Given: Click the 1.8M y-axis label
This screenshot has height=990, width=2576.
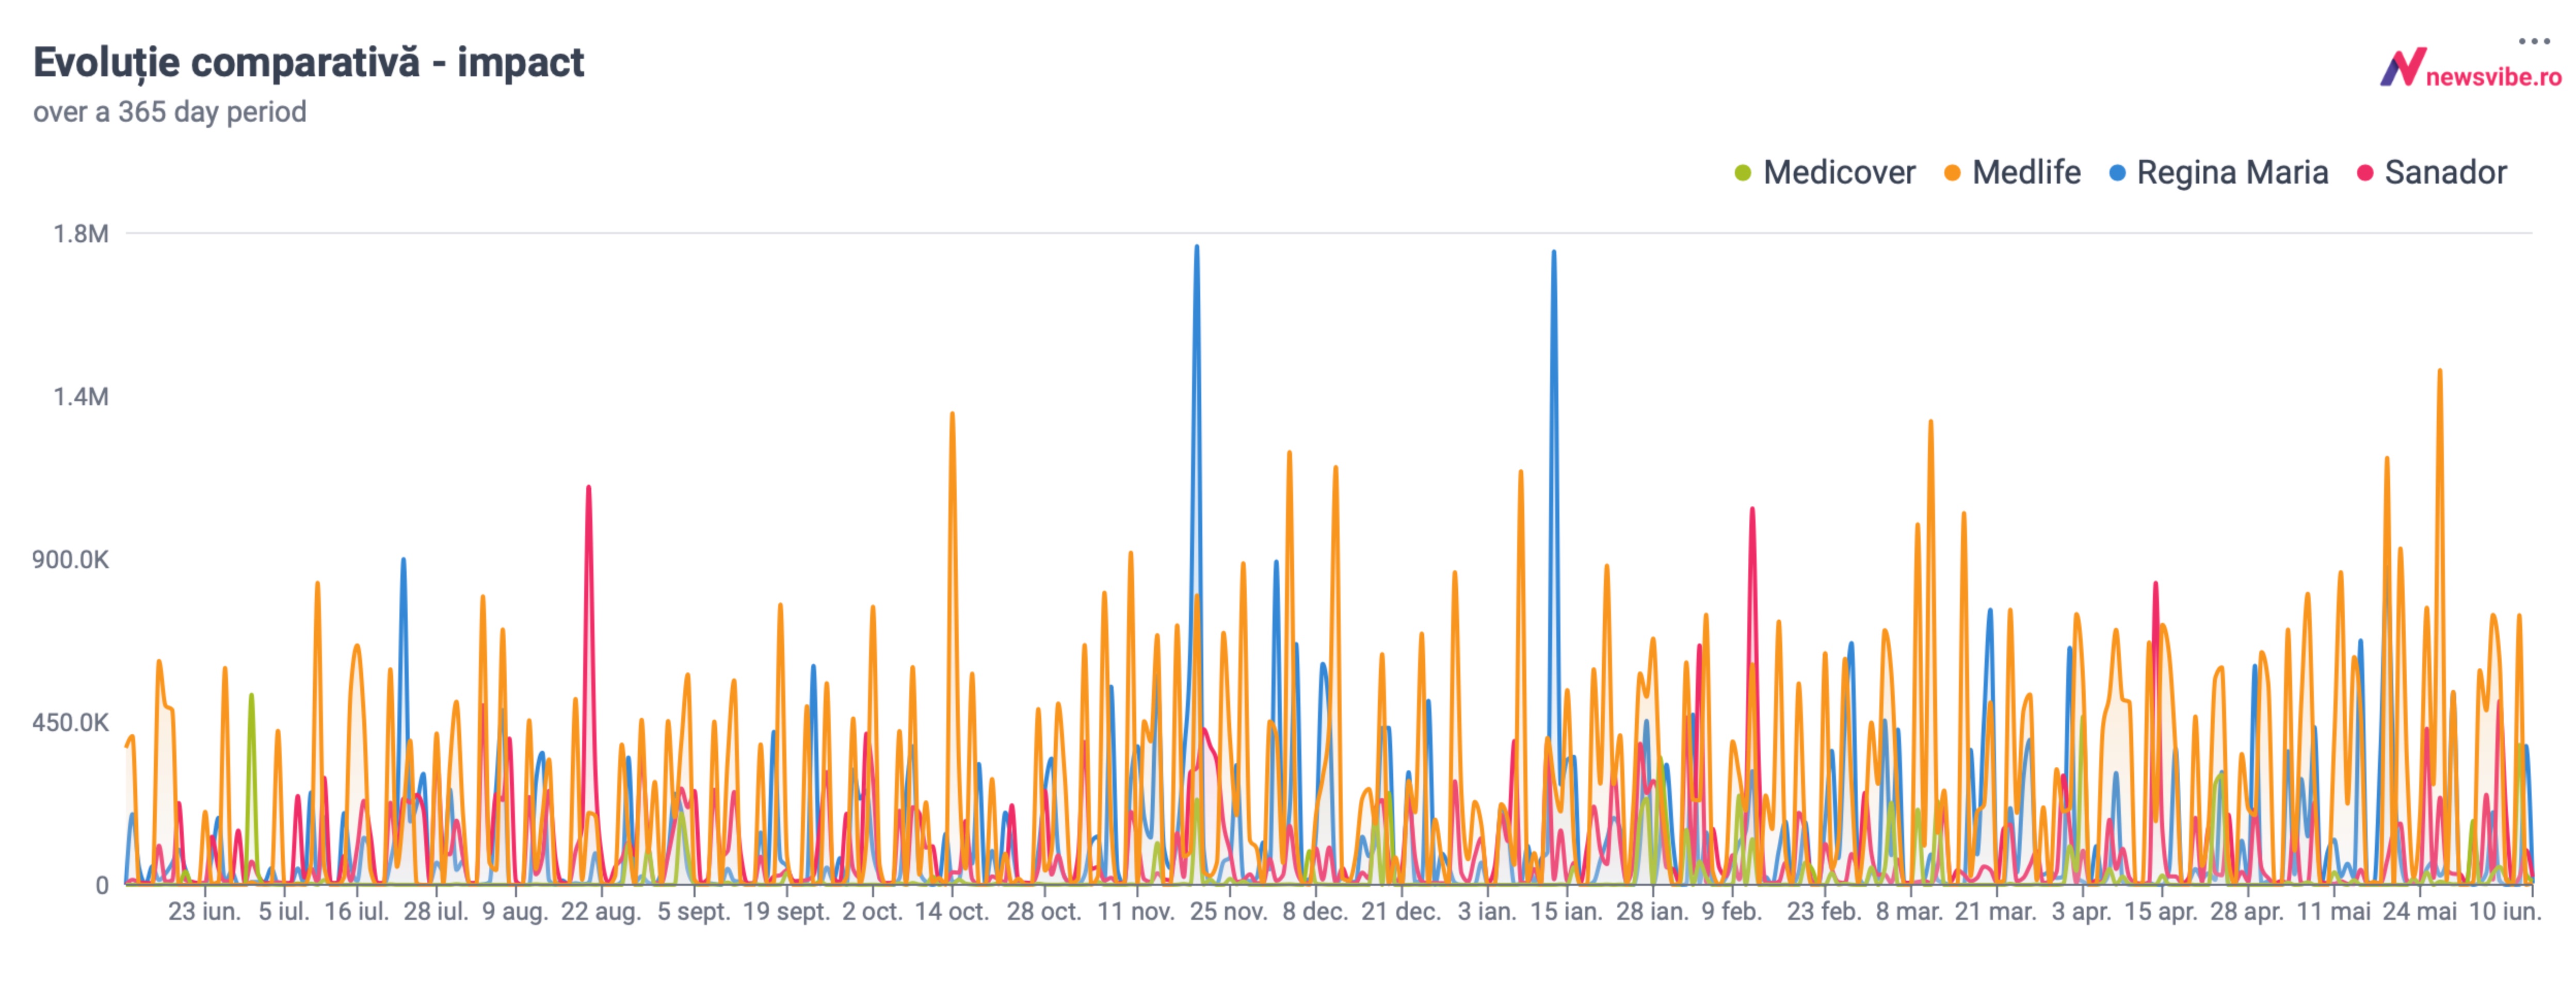Looking at the screenshot, I should point(81,234).
